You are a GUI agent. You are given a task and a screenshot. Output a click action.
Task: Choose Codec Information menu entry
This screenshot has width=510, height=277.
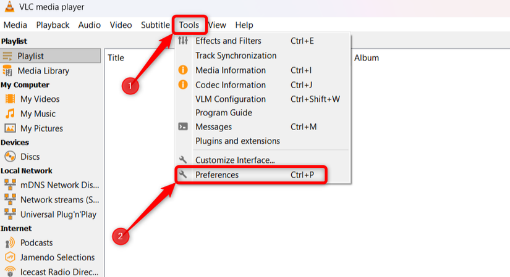[230, 85]
